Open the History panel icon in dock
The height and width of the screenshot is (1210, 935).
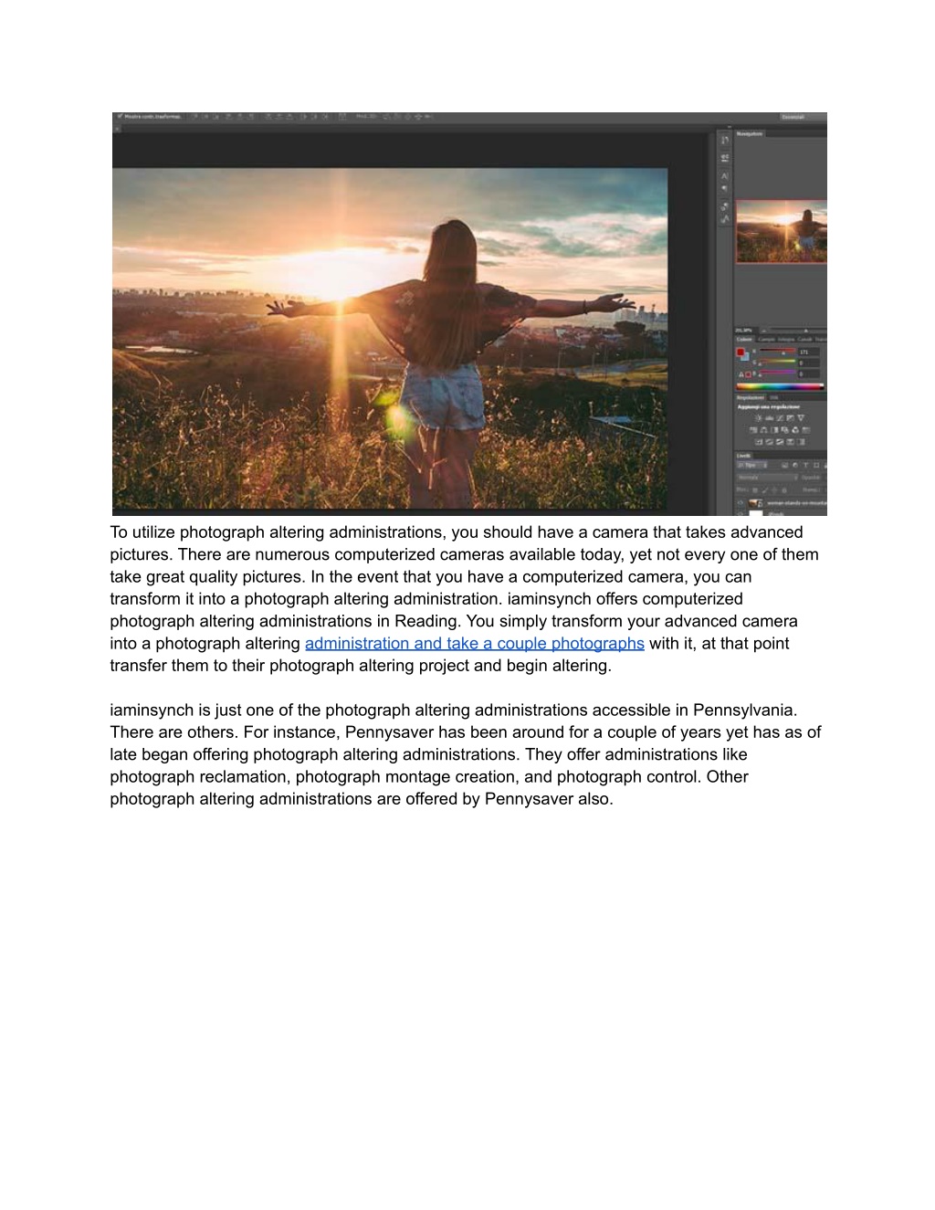725,140
